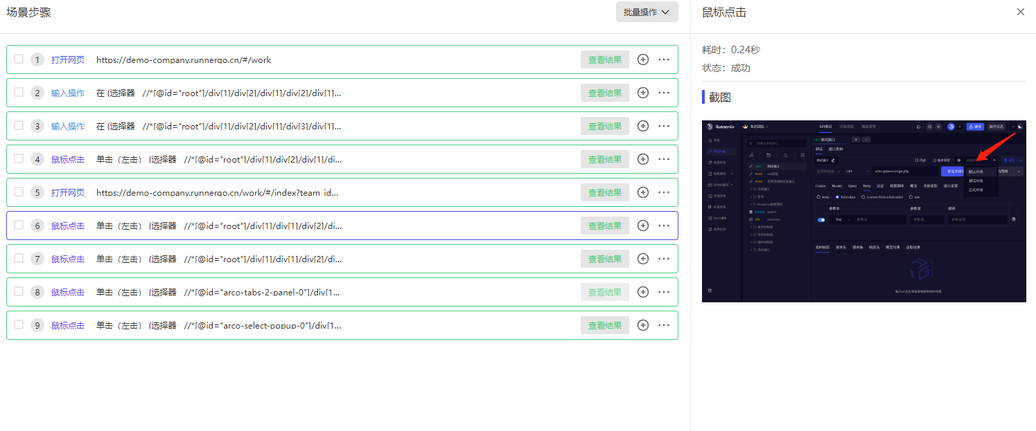This screenshot has height=431, width=1036.
Task: Click the 打开网页 label on step 5
Action: pyautogui.click(x=68, y=192)
